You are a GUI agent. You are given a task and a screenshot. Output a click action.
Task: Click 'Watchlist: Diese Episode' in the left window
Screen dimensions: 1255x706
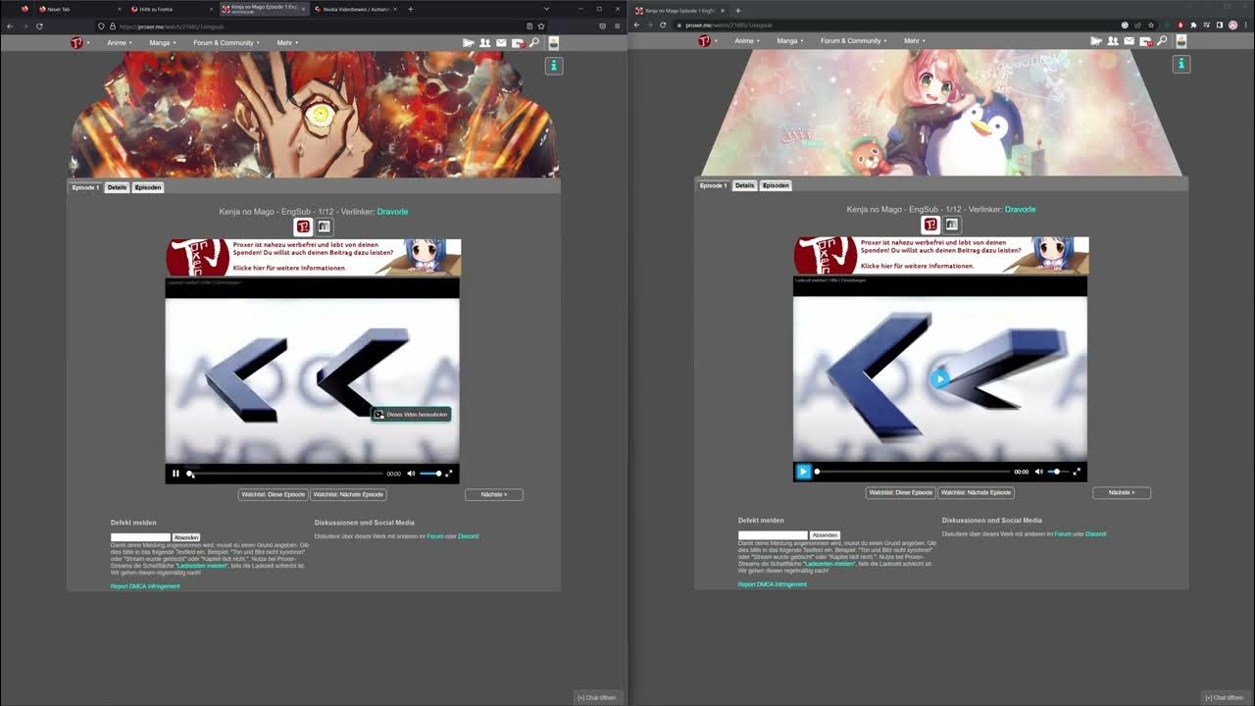273,494
